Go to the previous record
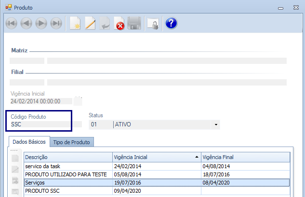Screen dimensions: 305x197 click(x=26, y=23)
